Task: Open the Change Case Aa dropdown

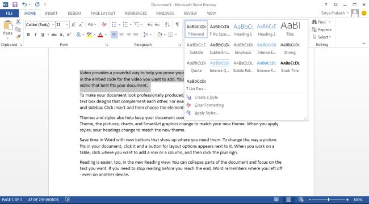Action: tap(92, 25)
